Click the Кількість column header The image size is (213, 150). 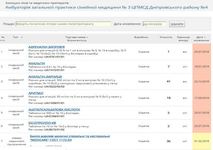pos(166,37)
